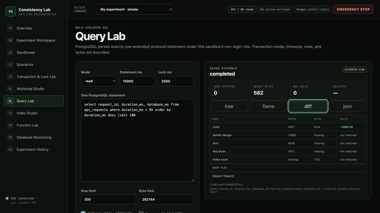Click the Index Scan node name
This screenshot has height=213, width=380.
tap(220, 159)
